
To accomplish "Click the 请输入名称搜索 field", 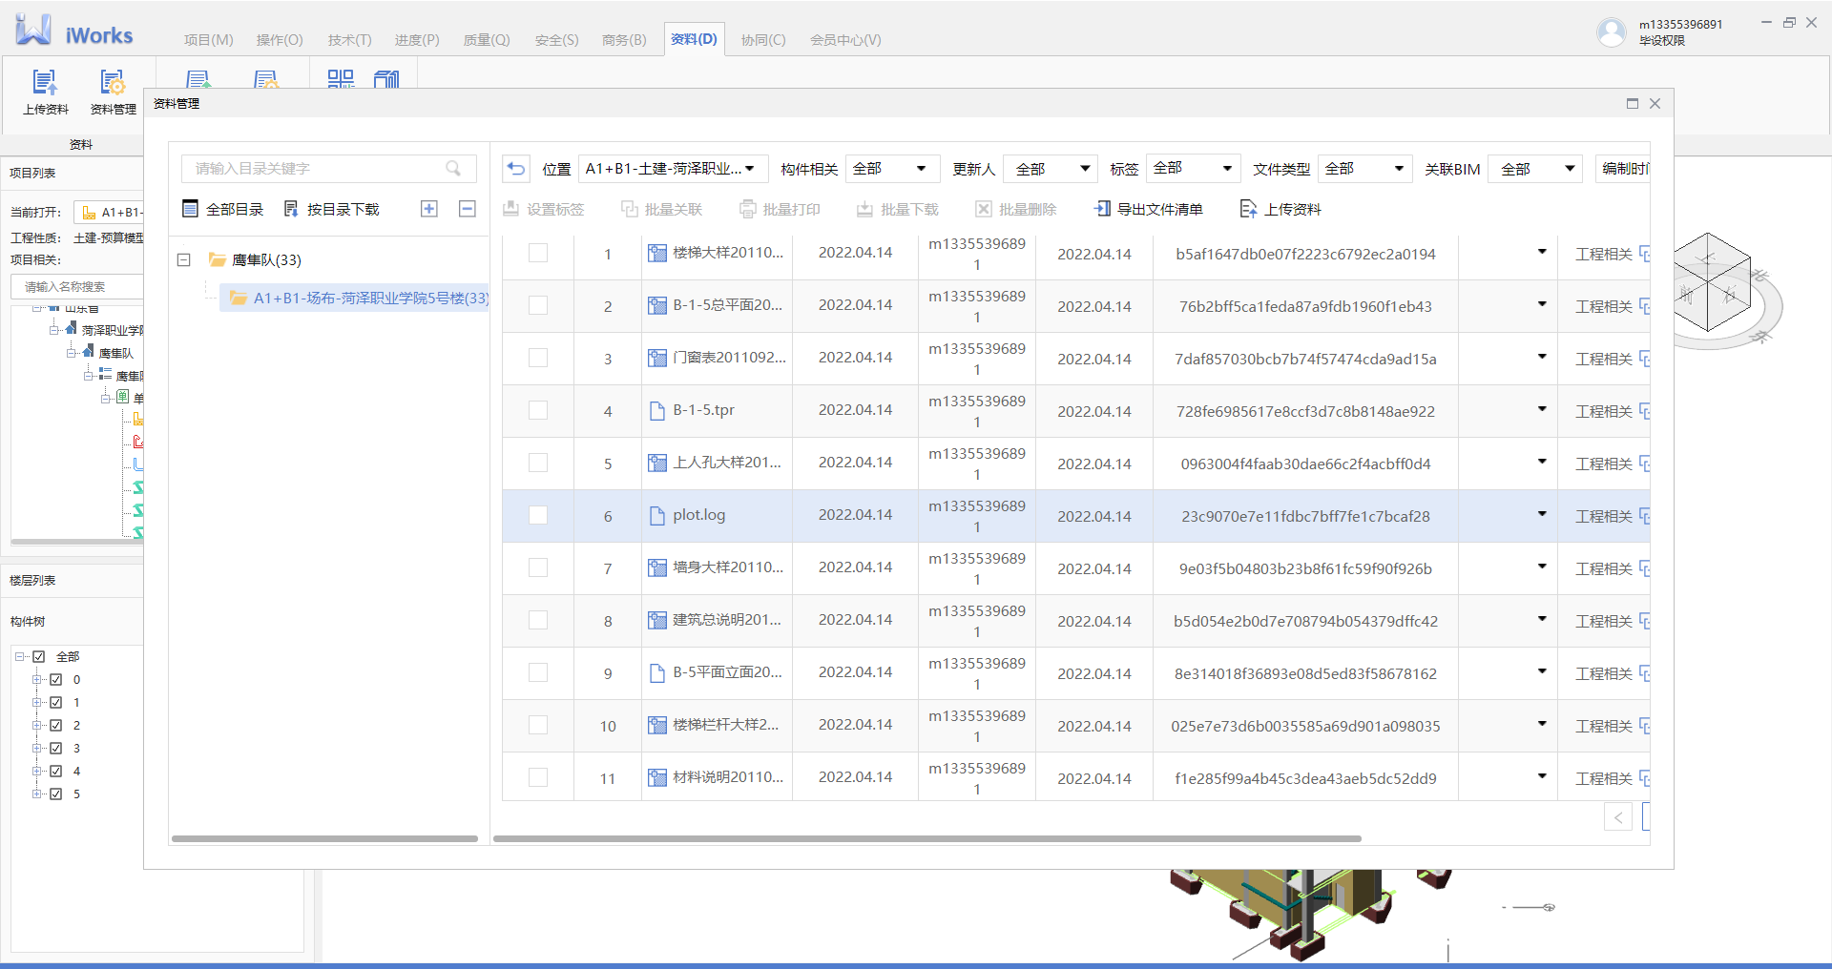I will tap(77, 286).
